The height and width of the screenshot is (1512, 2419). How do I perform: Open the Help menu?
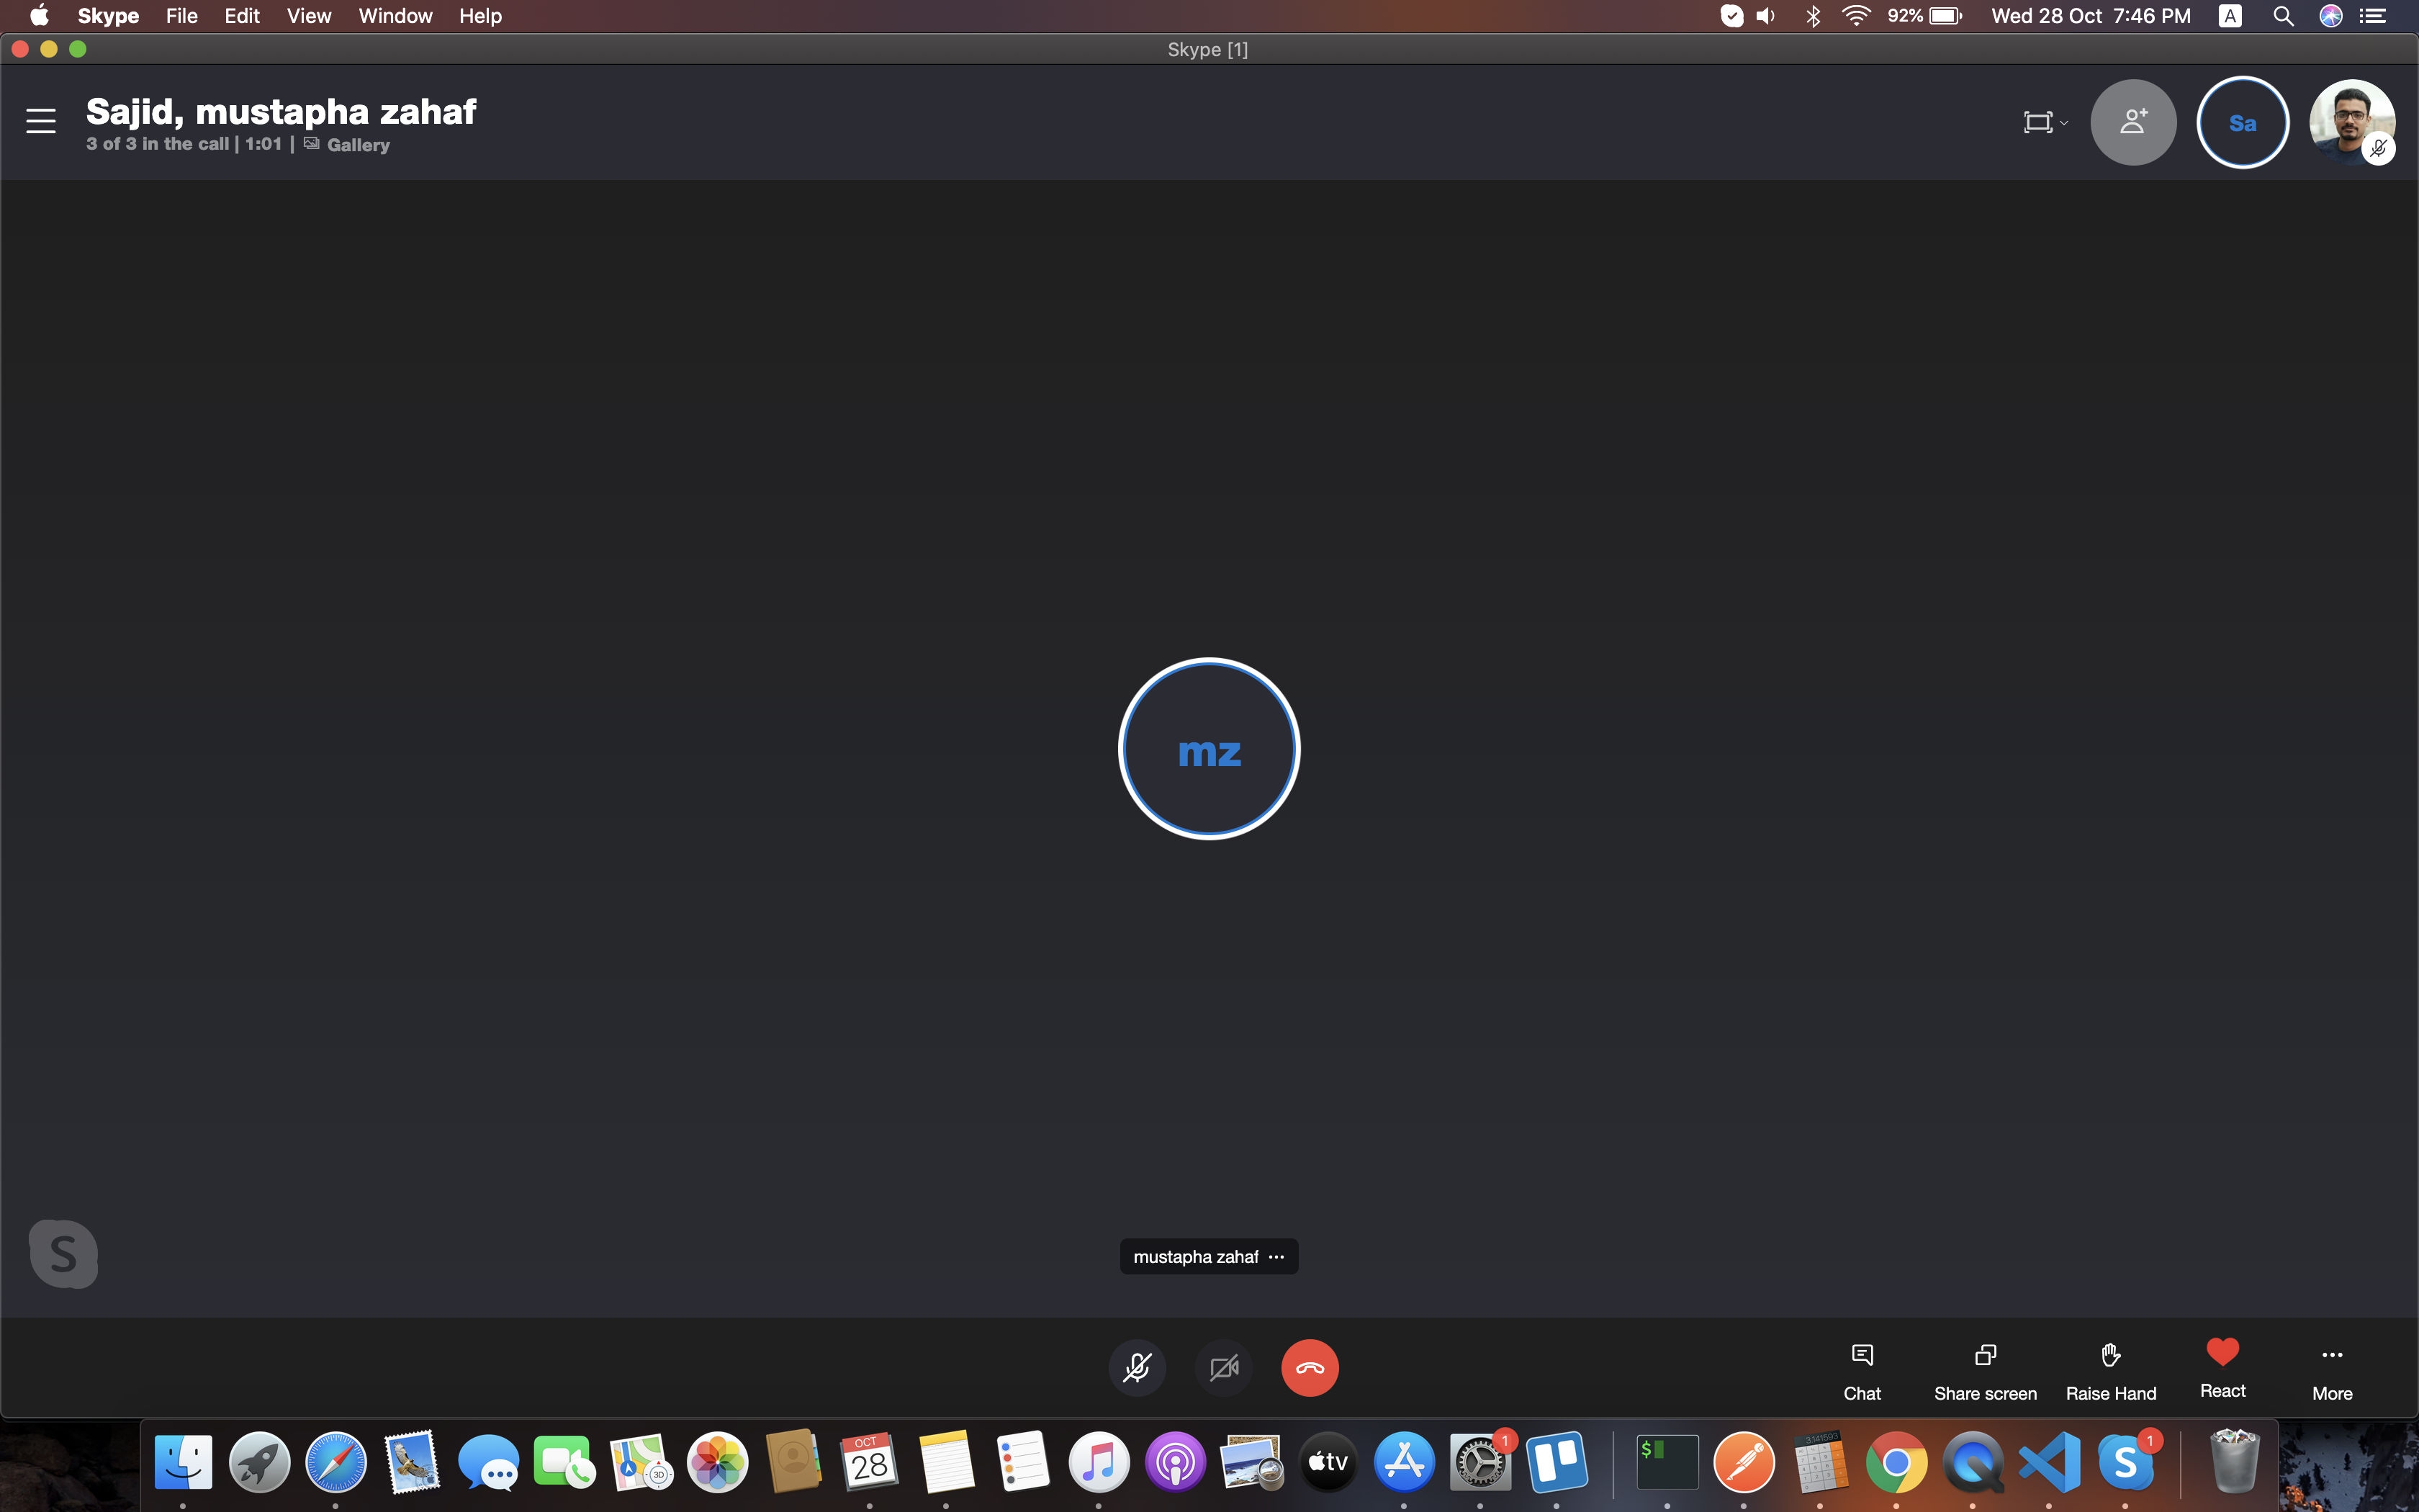(479, 16)
